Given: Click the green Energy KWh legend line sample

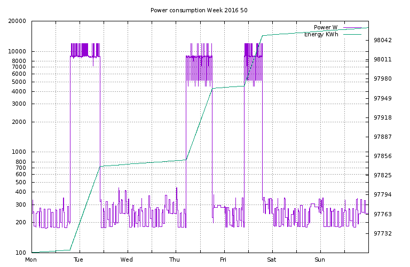Looking at the screenshot, I should point(352,34).
